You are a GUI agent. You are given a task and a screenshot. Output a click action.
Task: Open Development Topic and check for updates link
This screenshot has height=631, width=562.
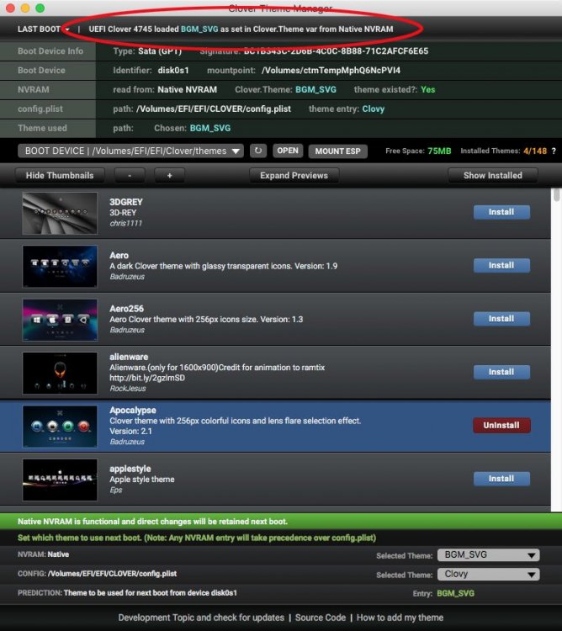[201, 618]
